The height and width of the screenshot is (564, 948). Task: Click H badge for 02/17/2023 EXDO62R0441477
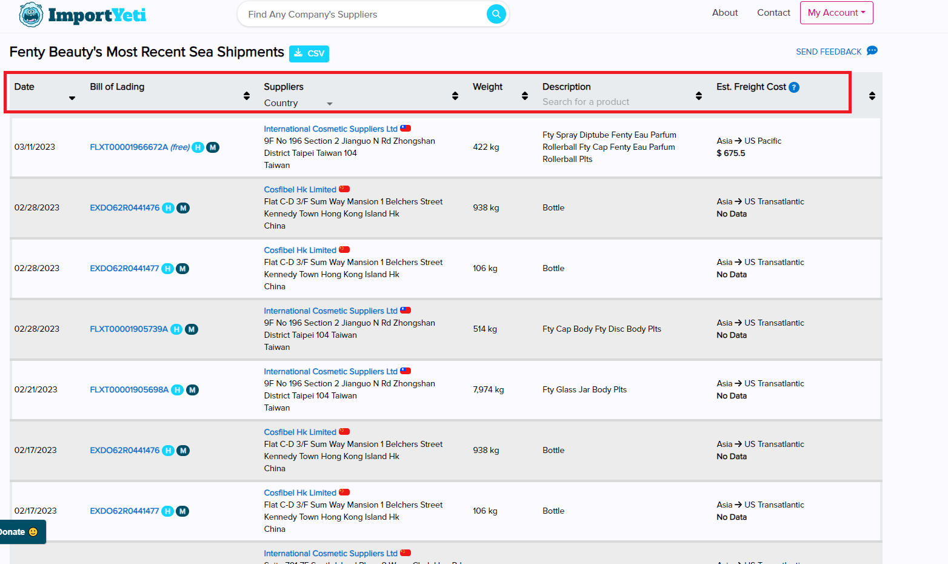pos(168,511)
